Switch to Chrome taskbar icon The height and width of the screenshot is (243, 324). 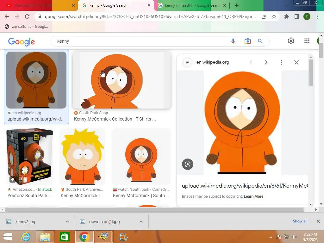(84, 237)
